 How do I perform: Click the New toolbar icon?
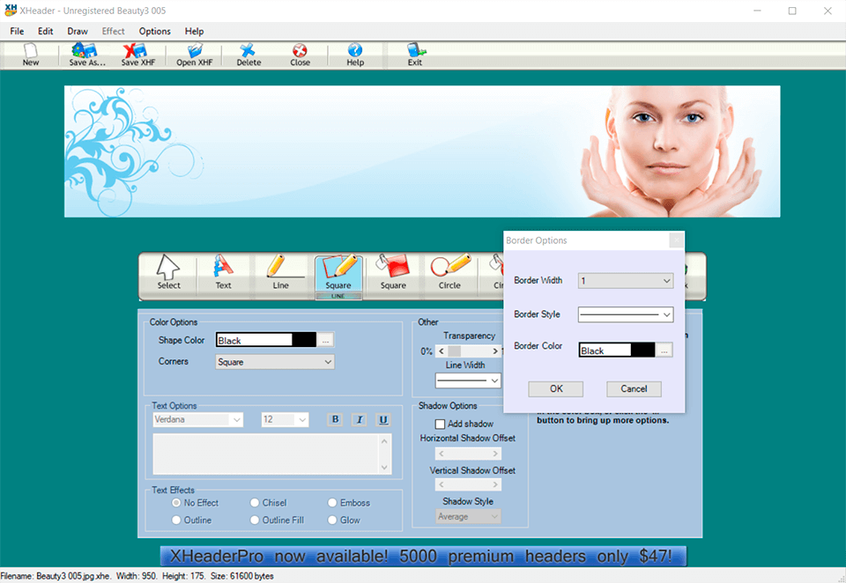(x=30, y=55)
